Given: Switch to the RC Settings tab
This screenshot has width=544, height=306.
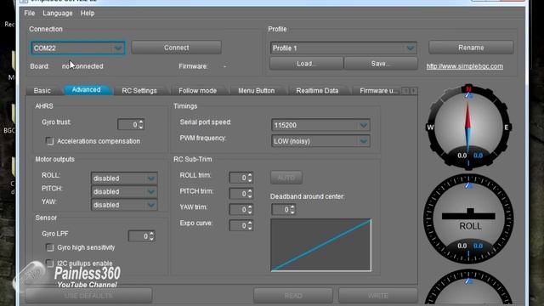Looking at the screenshot, I should pos(139,91).
